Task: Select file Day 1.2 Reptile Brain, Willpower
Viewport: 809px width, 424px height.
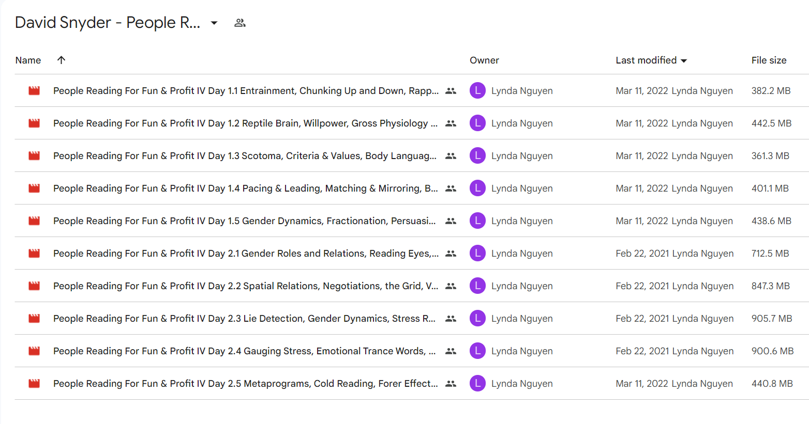Action: click(246, 123)
